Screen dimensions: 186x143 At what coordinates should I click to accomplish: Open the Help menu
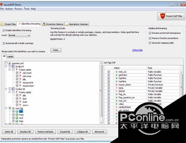point(33,9)
